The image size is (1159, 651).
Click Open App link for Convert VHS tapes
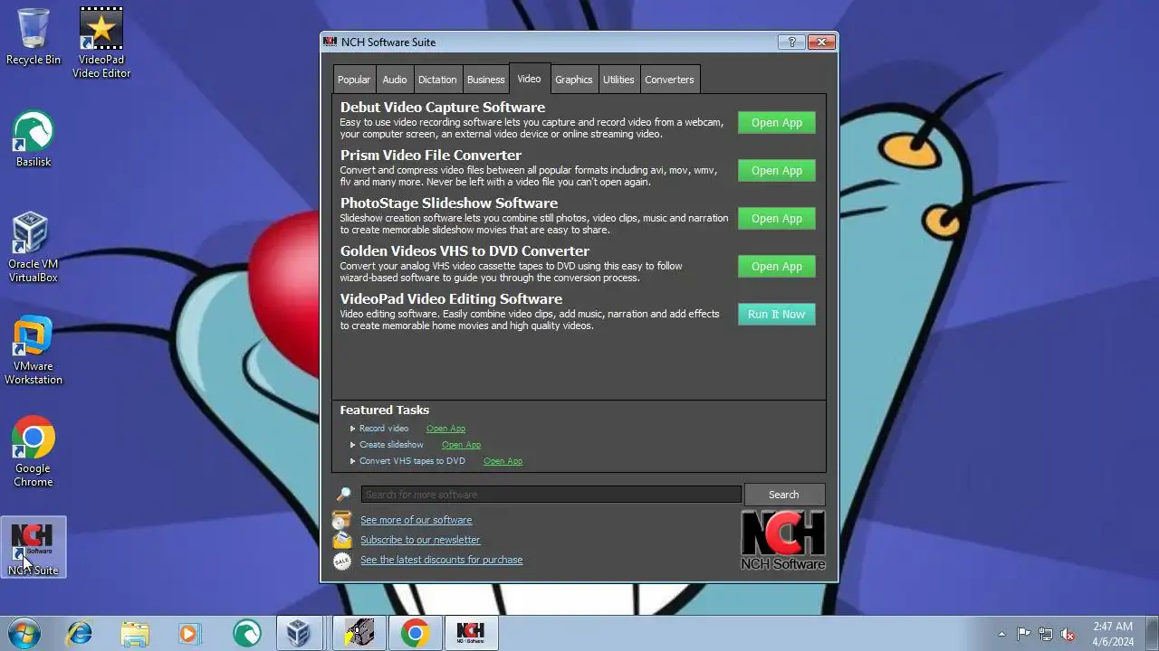[503, 461]
